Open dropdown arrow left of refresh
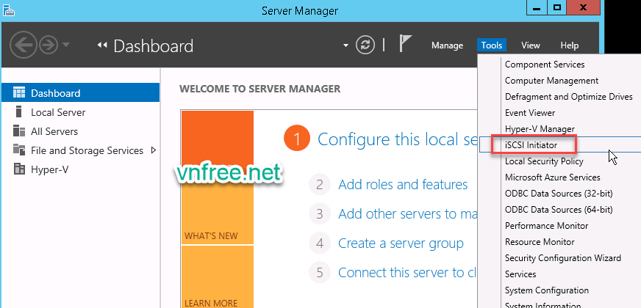The image size is (641, 308). point(345,45)
